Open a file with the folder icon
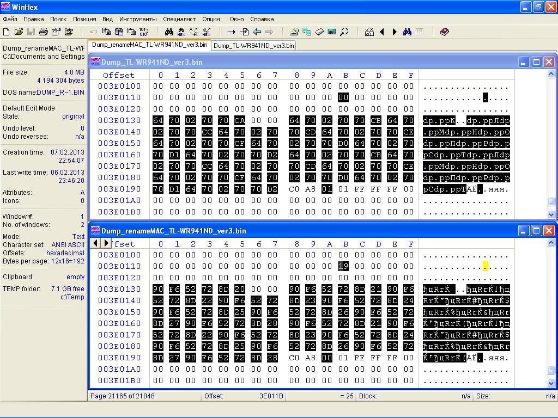The height and width of the screenshot is (418, 558). 19,32
